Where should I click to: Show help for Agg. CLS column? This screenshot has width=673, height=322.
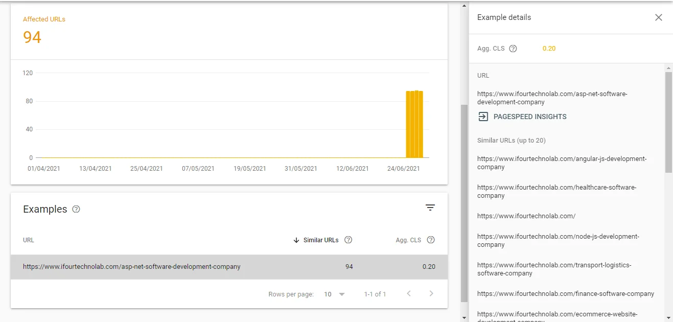pos(431,240)
